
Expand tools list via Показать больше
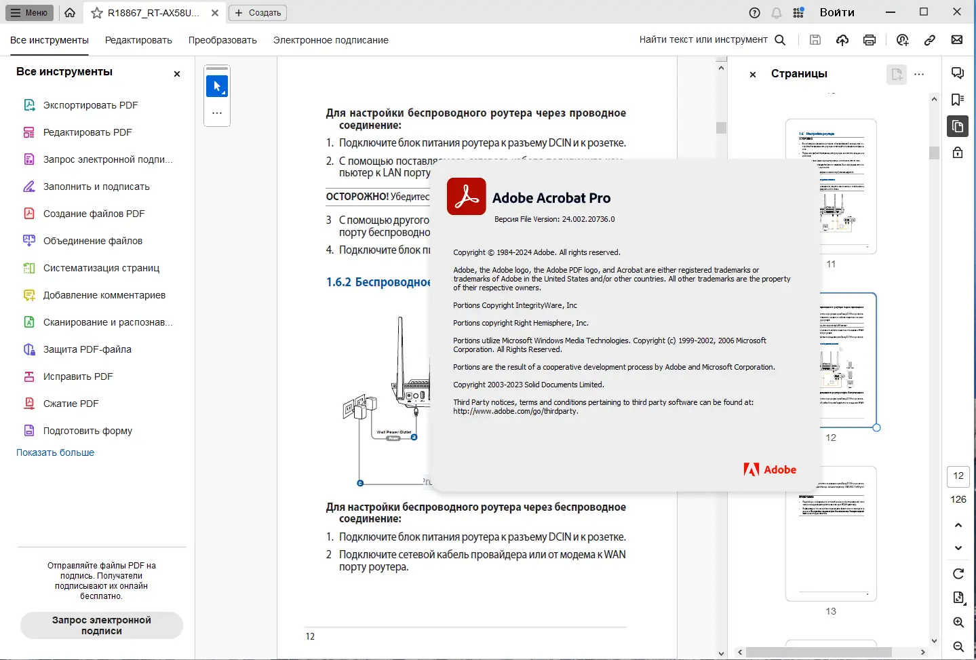click(55, 452)
